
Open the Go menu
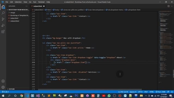point(30,2)
